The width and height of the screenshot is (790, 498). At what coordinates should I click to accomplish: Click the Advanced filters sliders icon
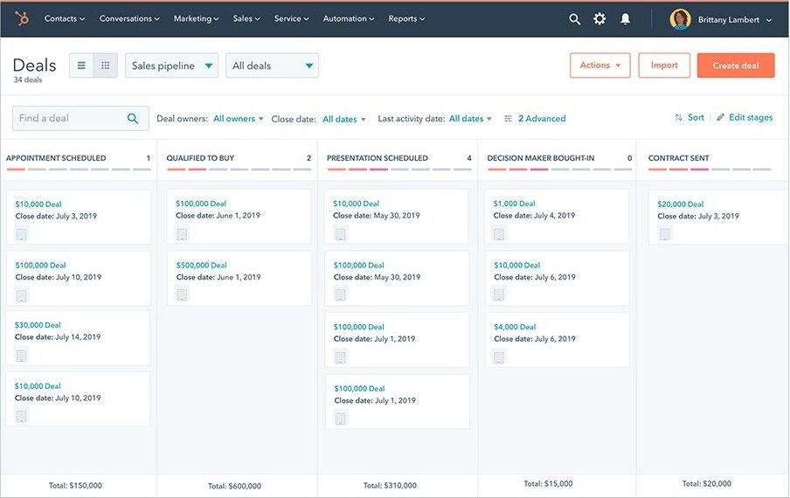(508, 118)
